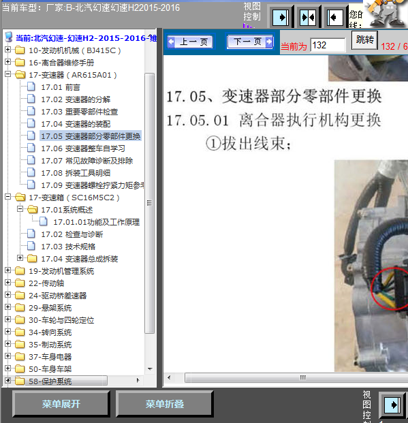Open 17.02 检查与诊断 item
Image resolution: width=408 pixels, height=423 pixels.
(72, 234)
